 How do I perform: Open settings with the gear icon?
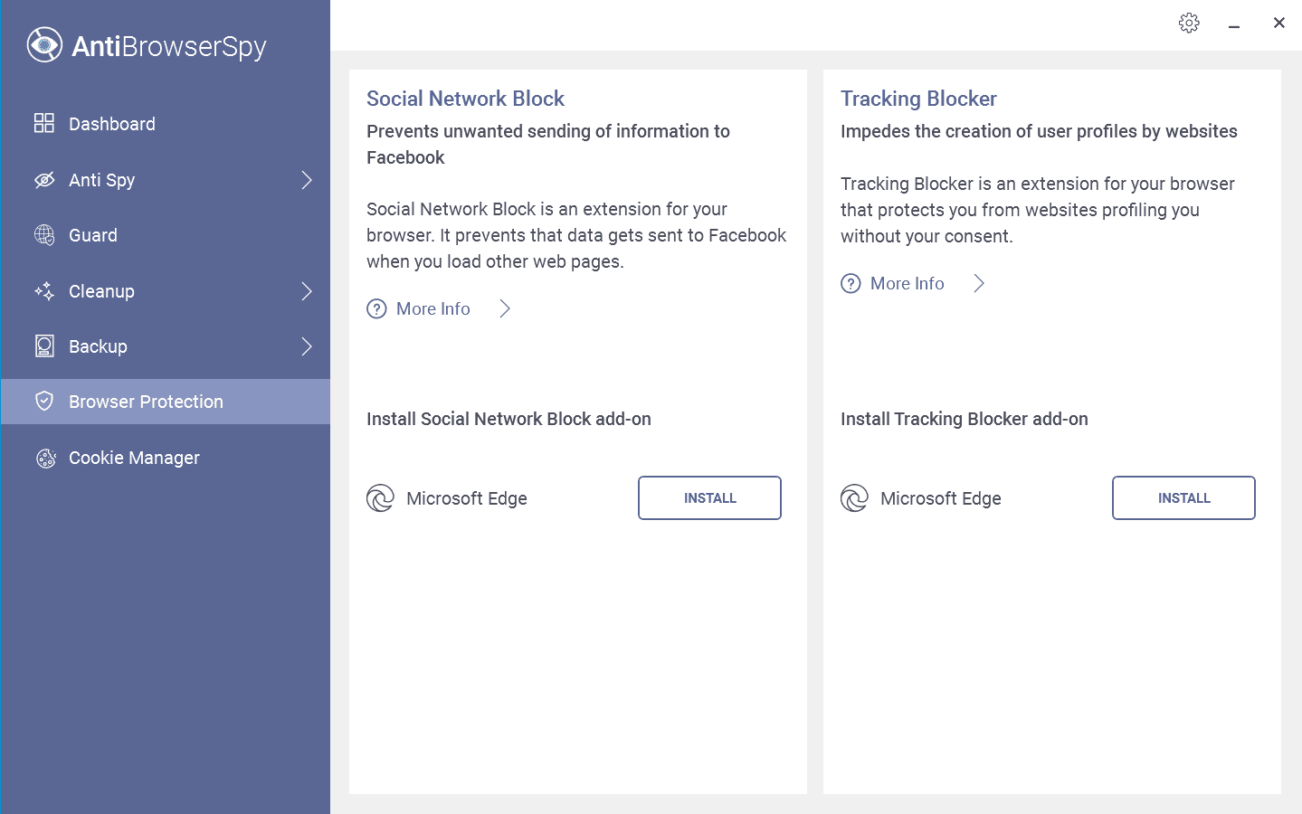click(1189, 24)
